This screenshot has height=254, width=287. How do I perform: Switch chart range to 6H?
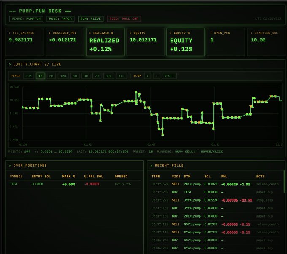pos(51,76)
